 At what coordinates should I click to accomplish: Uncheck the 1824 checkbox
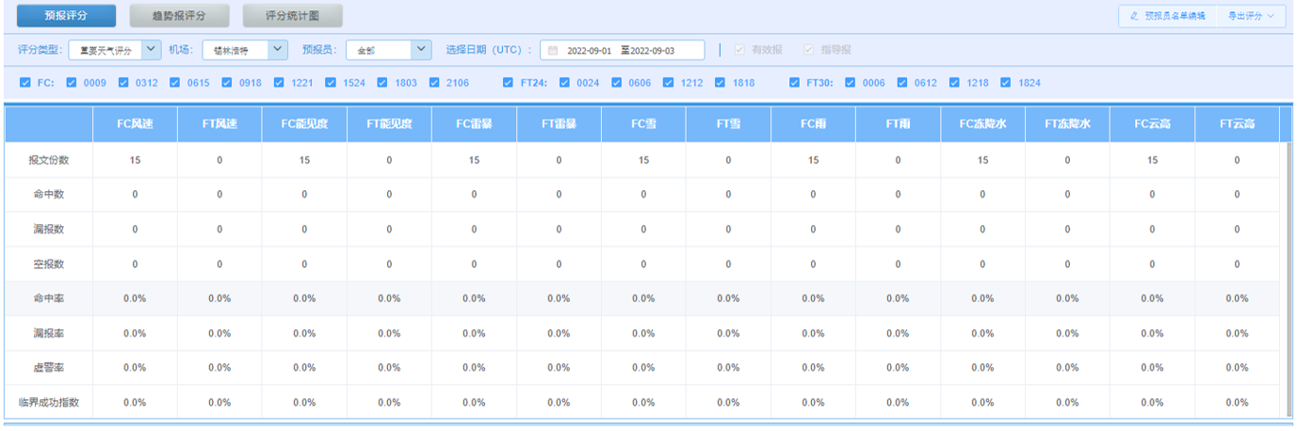pos(1005,83)
